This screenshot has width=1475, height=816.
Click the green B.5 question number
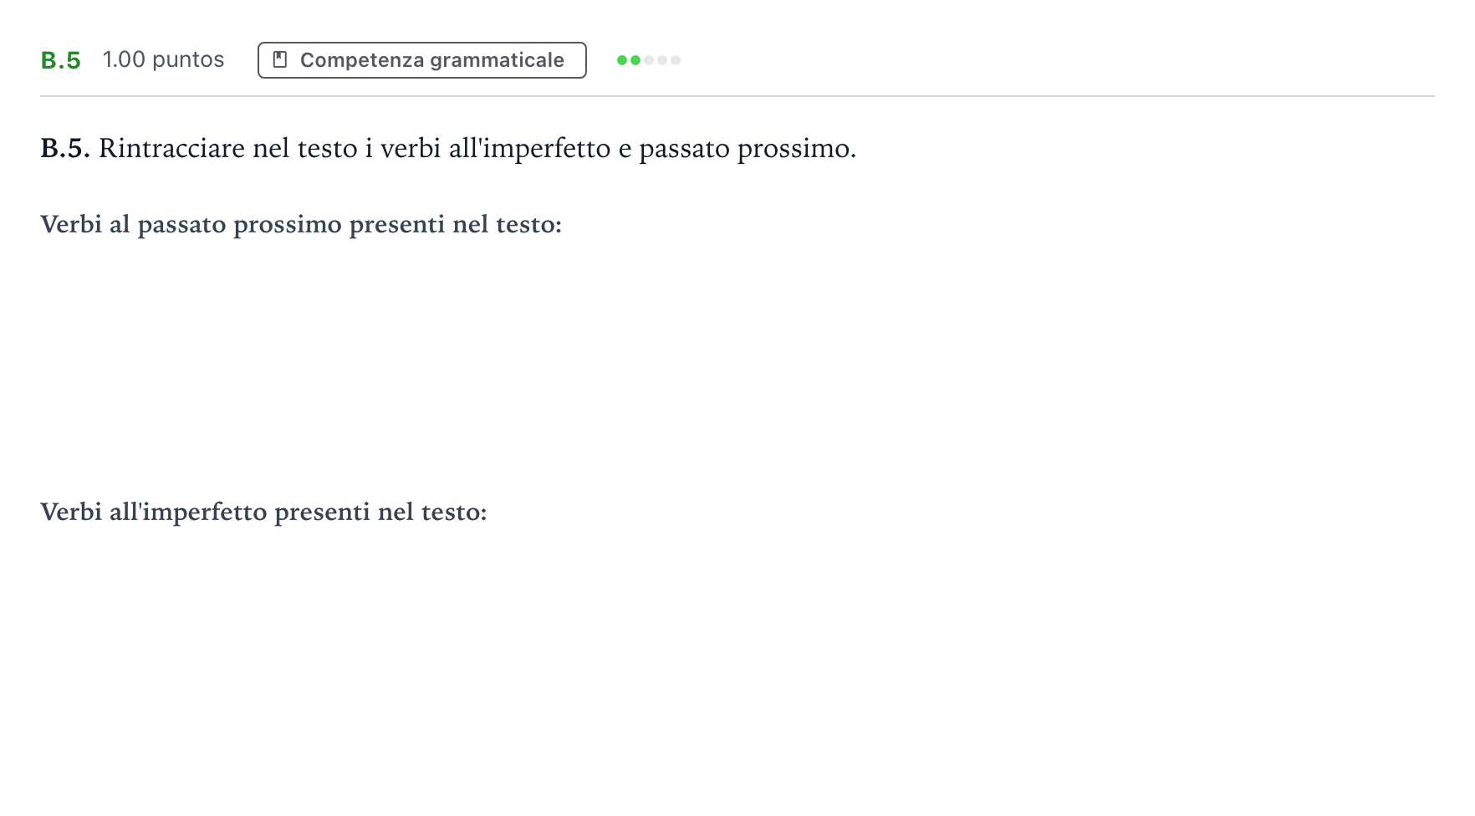pos(60,60)
